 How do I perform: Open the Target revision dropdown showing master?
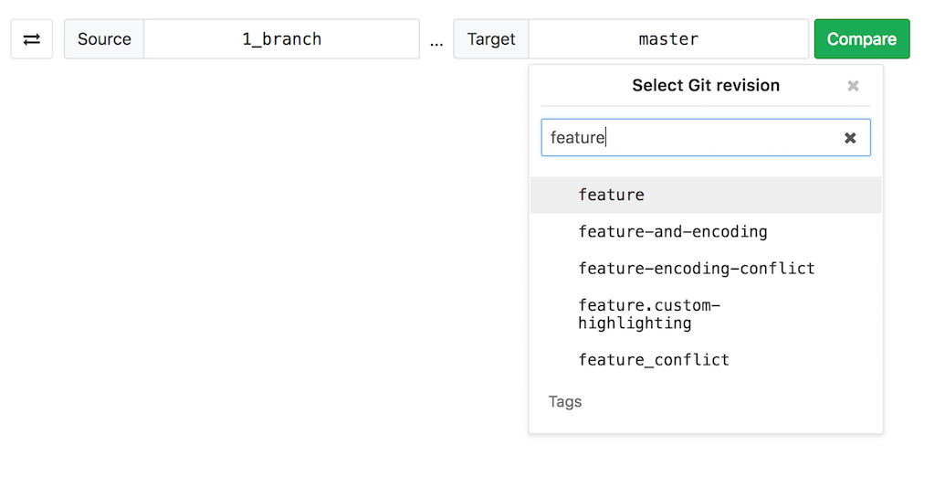point(668,39)
